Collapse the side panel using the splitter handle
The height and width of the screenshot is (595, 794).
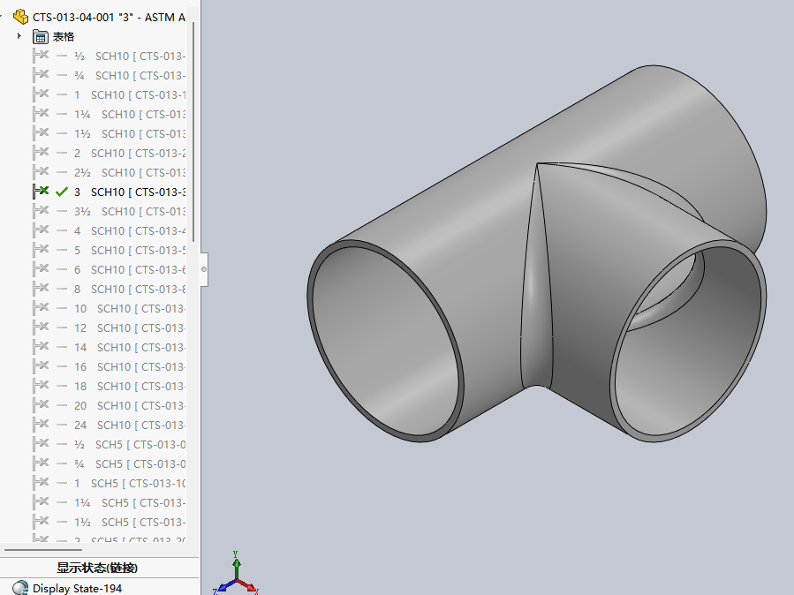tap(204, 269)
